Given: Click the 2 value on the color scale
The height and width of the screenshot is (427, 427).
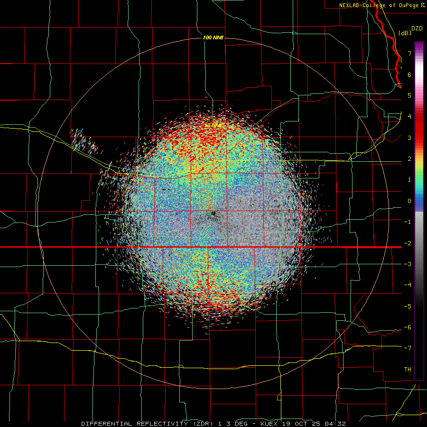Looking at the screenshot, I should point(409,159).
